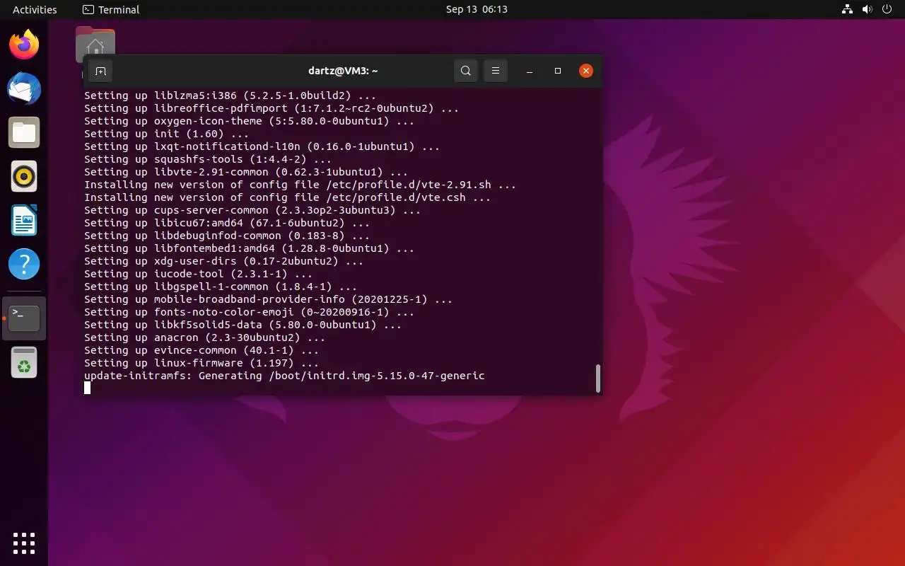Image resolution: width=905 pixels, height=566 pixels.
Task: Open the Home folder desktop icon
Action: 95,45
